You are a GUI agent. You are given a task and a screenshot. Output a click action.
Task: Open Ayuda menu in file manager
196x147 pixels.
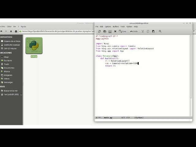23,27
